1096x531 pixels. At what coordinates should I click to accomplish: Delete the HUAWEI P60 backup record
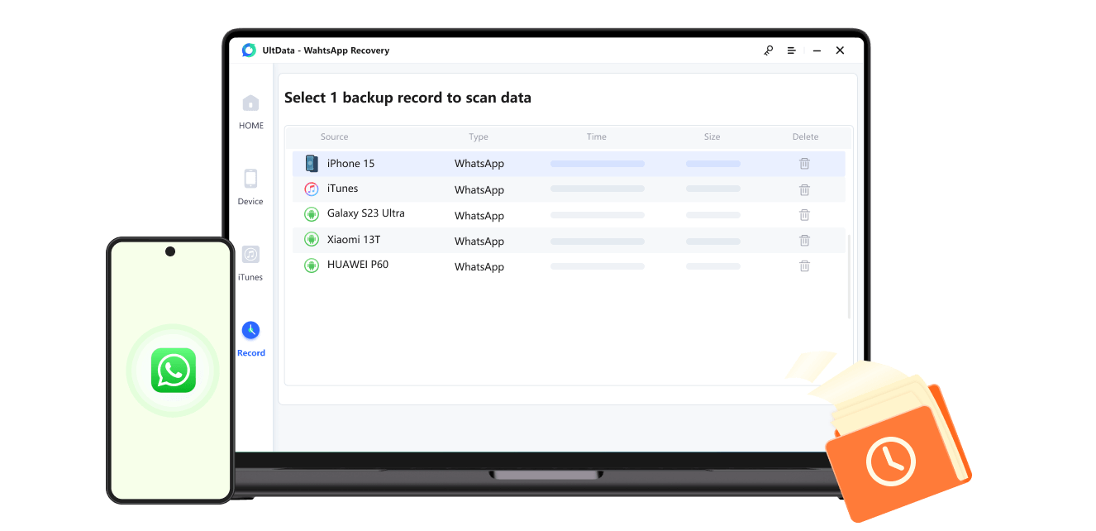tap(804, 266)
